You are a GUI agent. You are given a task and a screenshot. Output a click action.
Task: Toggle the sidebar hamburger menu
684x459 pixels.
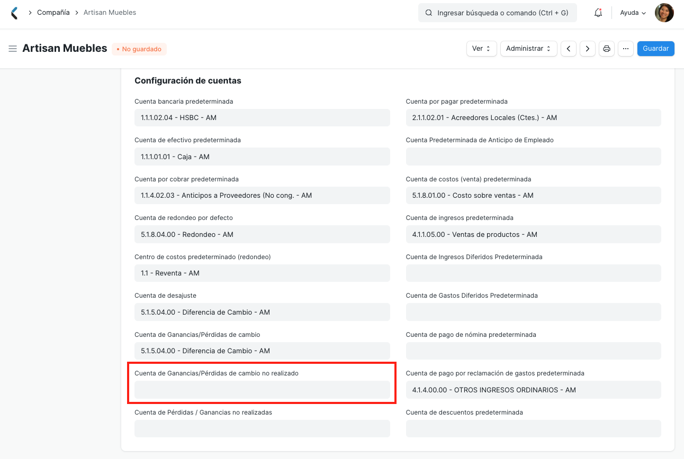(13, 49)
